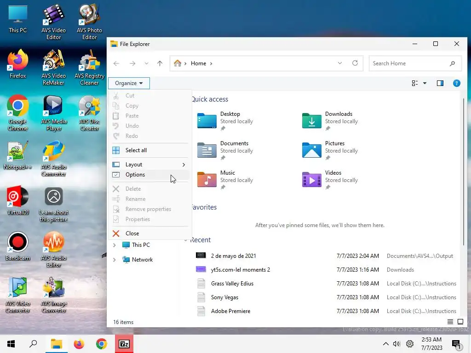This screenshot has height=353, width=471.
Task: Open recent file Adobe Premiere
Action: coord(326,311)
